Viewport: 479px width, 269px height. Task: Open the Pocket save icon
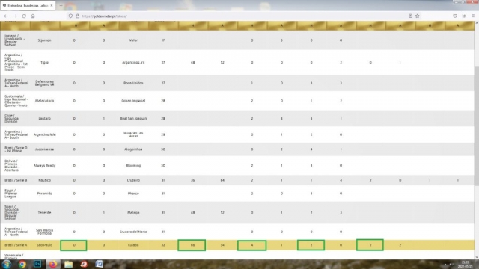455,16
